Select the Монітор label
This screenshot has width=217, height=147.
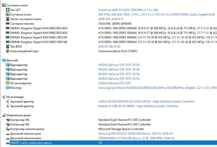16,88
